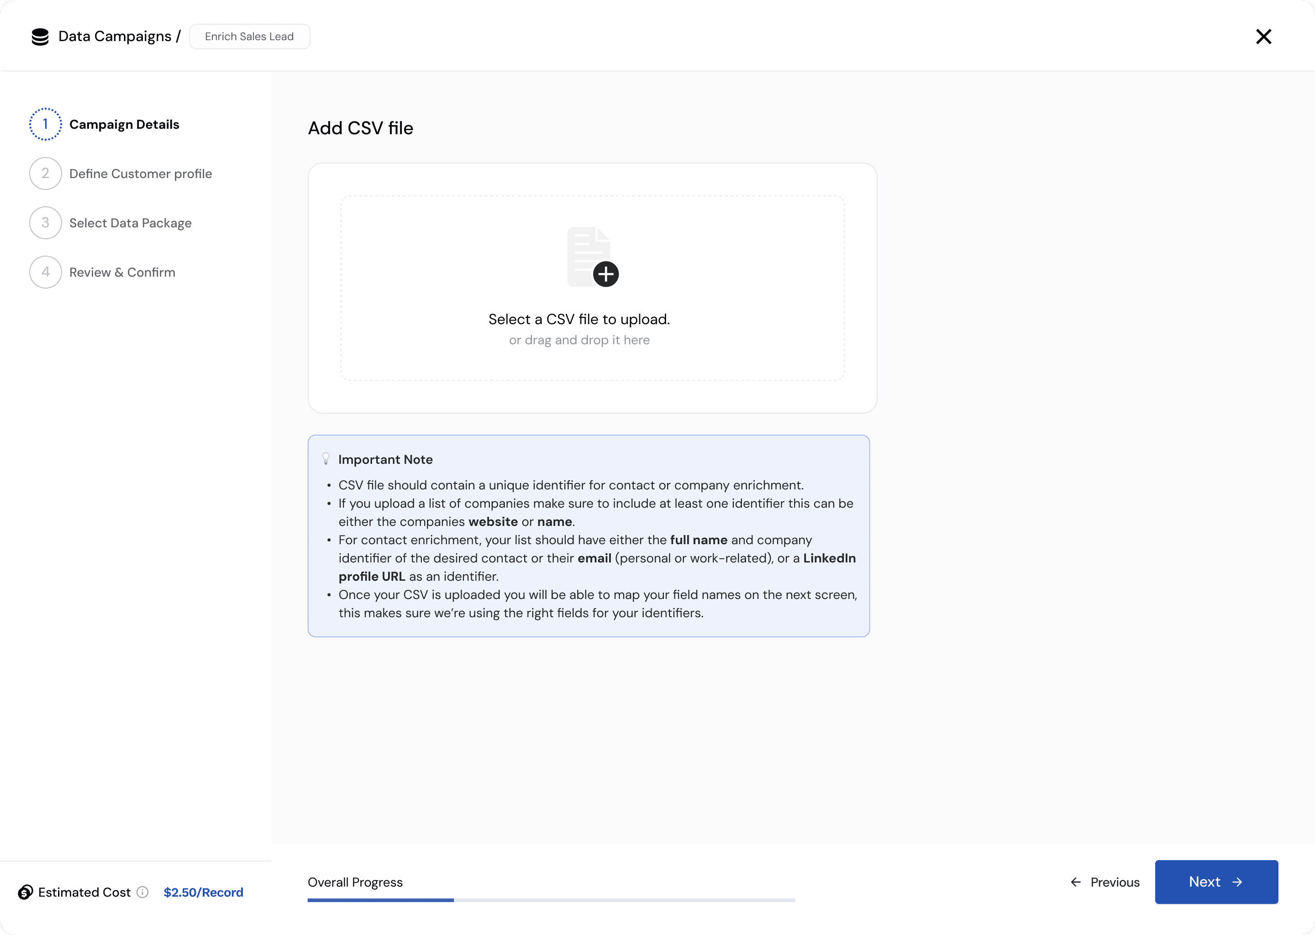1315x935 pixels.
Task: Go to Review & Confirm step
Action: click(x=123, y=272)
